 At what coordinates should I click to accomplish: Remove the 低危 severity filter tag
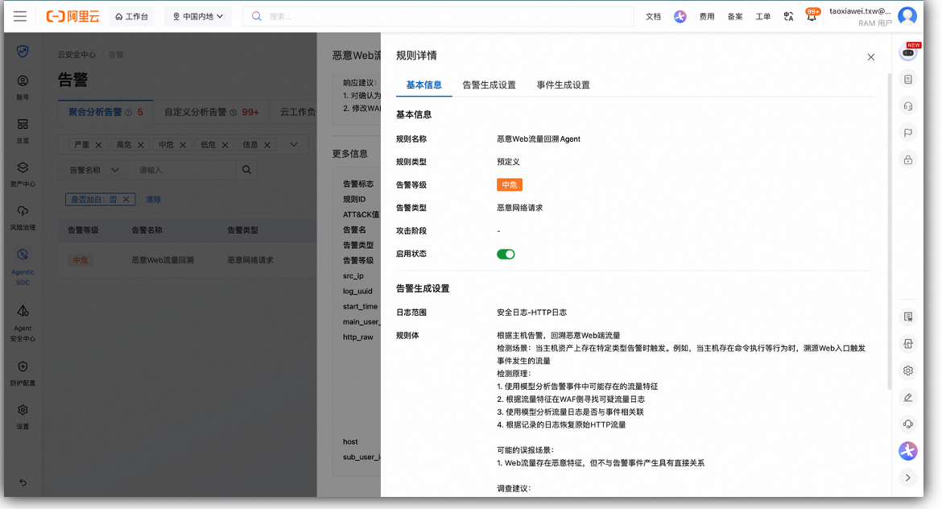225,145
